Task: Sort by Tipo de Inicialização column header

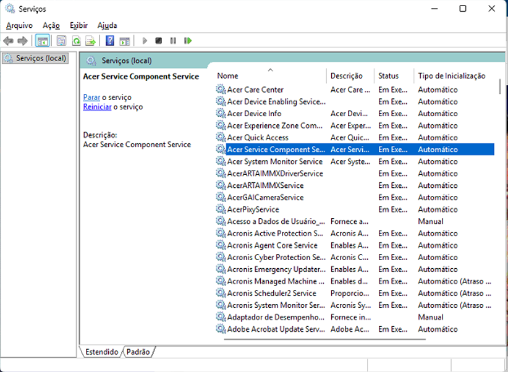Action: point(455,76)
